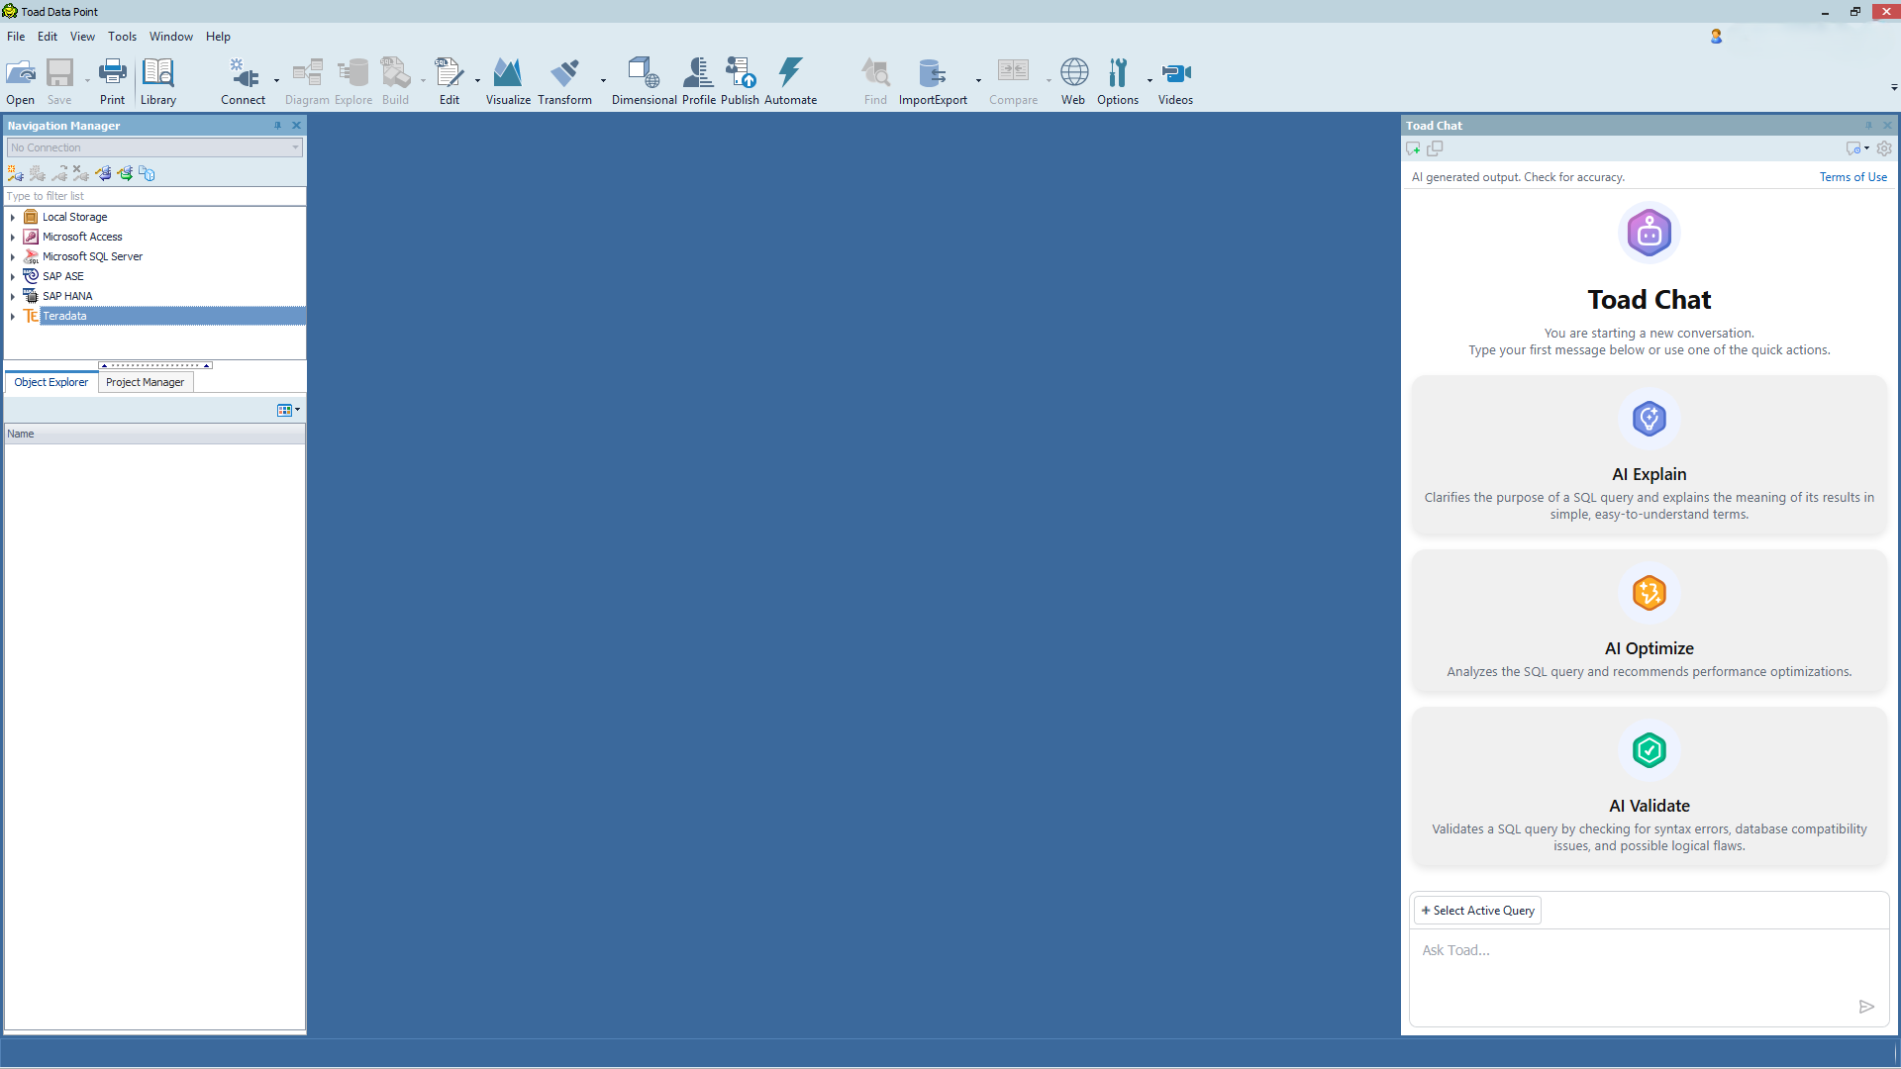Click the Name column header

(154, 434)
